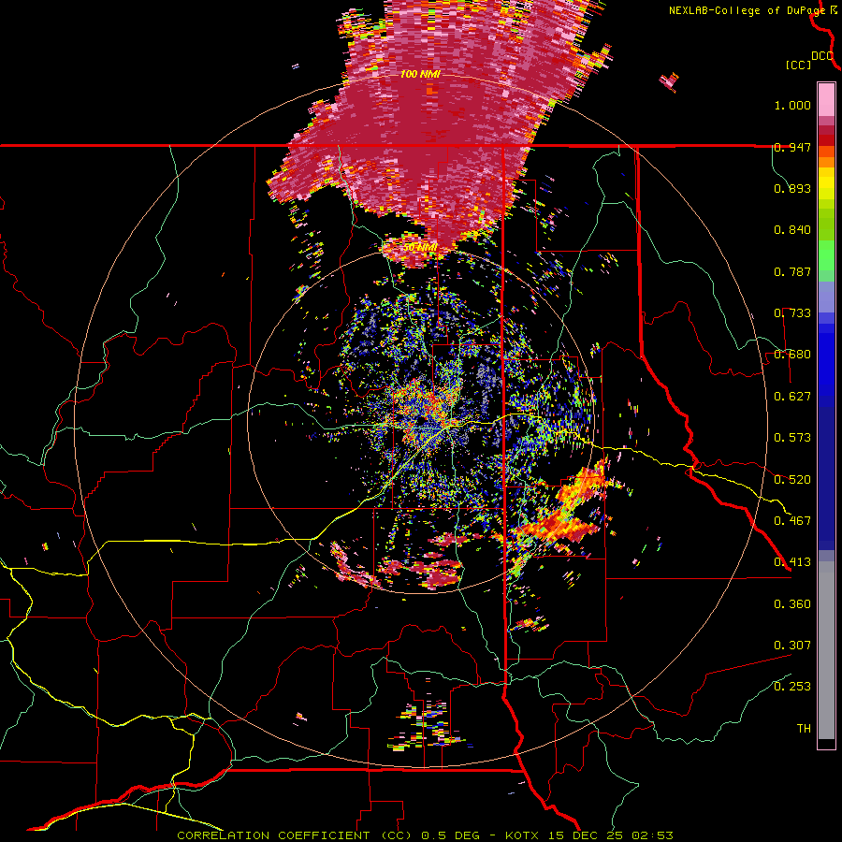Select the 0.947 scale value
842x842 pixels.
(792, 147)
